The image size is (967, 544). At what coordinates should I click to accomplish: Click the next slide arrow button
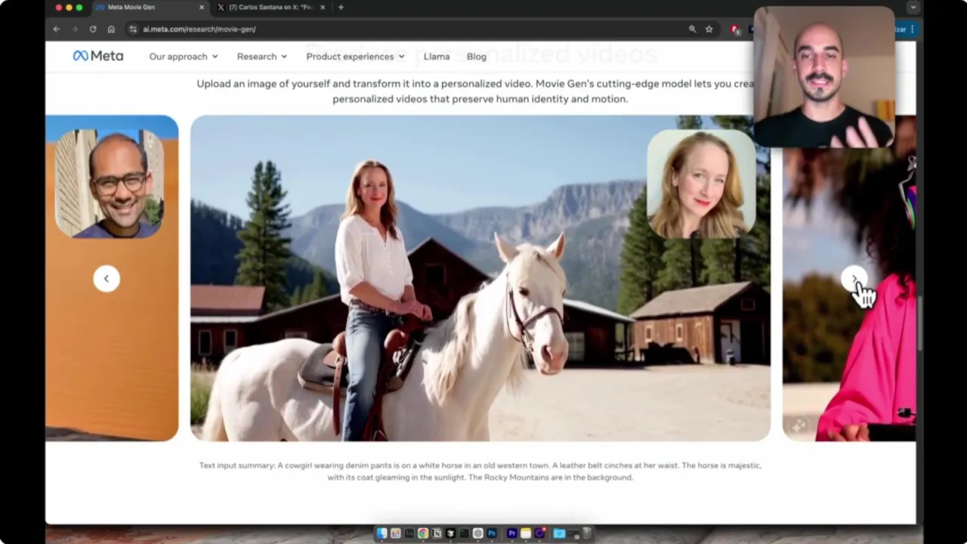coord(854,279)
